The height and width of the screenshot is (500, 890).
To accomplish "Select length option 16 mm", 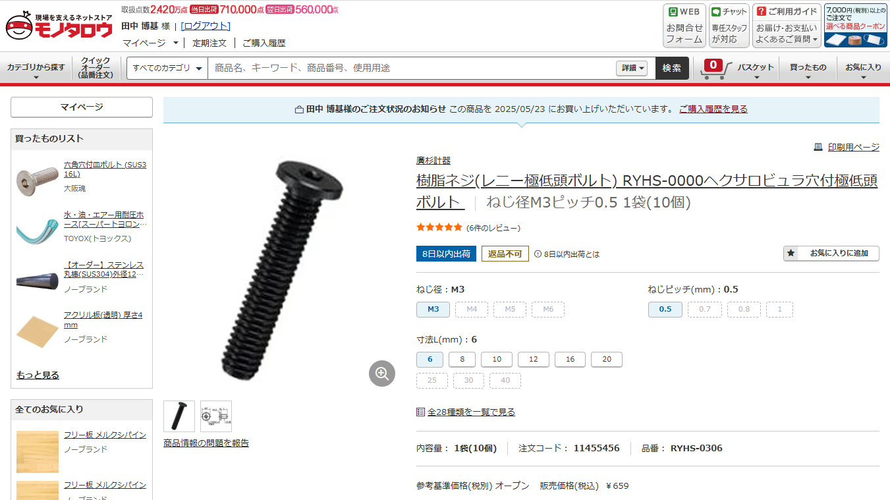I will click(570, 359).
